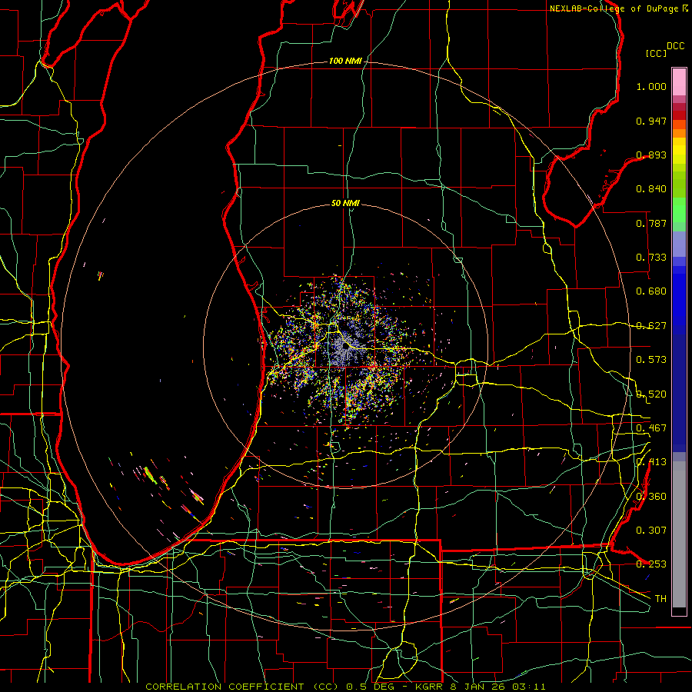Viewport: 692px width, 692px height.
Task: Pick the bright green band of color scale
Action: (679, 210)
